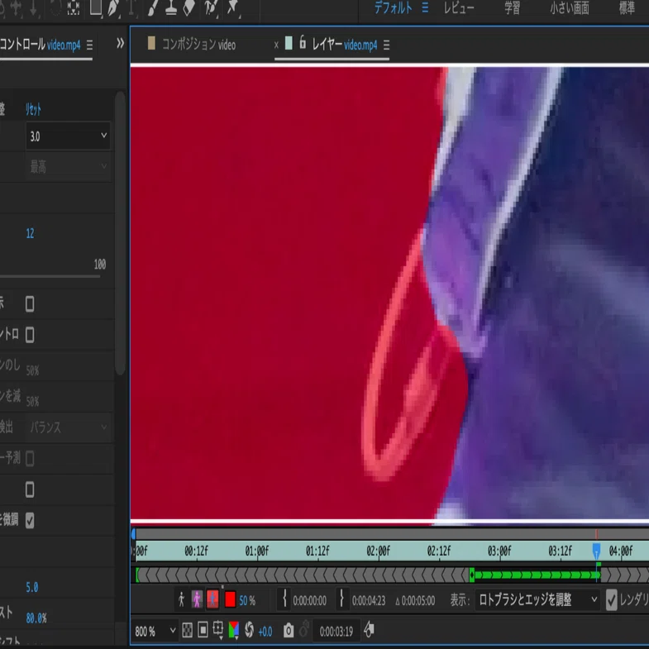Open 表示 ロトブラシとエッジを調整 dropdown

click(537, 599)
